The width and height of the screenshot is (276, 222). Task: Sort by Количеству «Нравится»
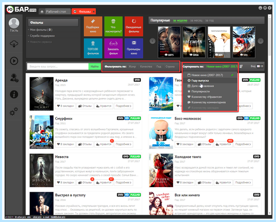[x=210, y=97]
